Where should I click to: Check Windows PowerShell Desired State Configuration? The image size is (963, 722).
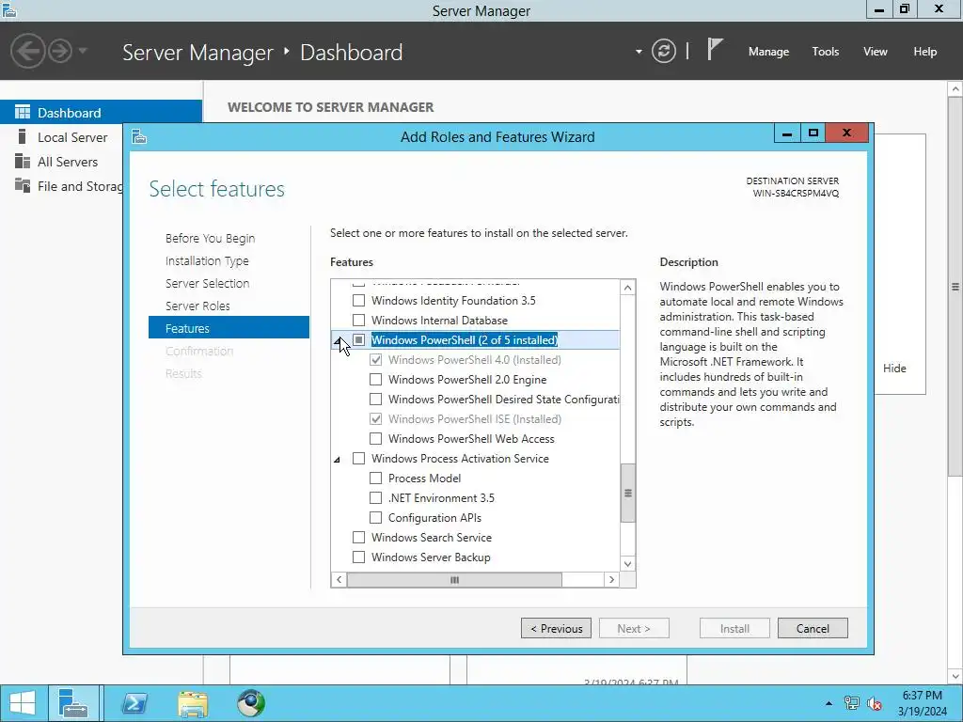coord(375,399)
